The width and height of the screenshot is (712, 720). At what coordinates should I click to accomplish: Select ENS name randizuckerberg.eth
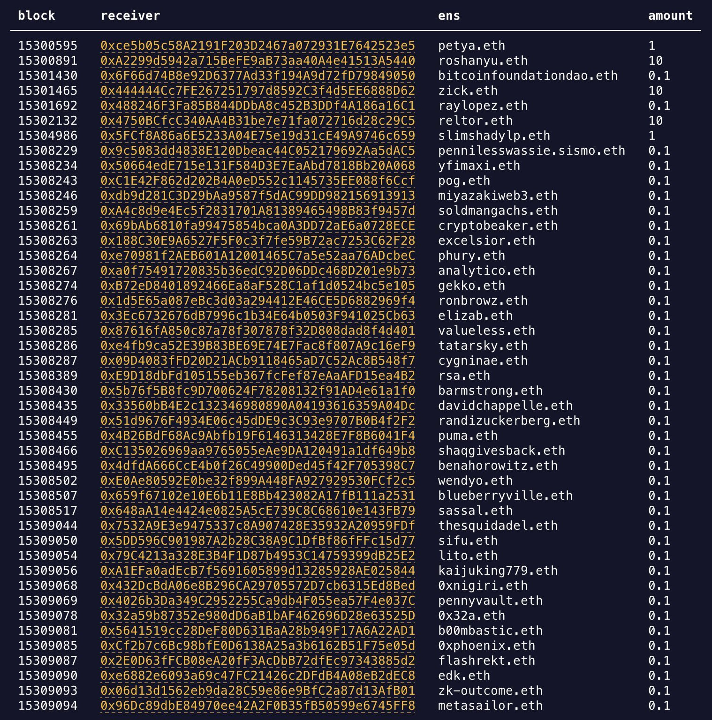(509, 420)
